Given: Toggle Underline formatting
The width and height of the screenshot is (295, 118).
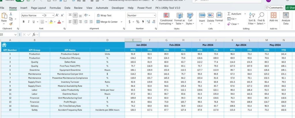Looking at the screenshot, I should pos(34,22).
